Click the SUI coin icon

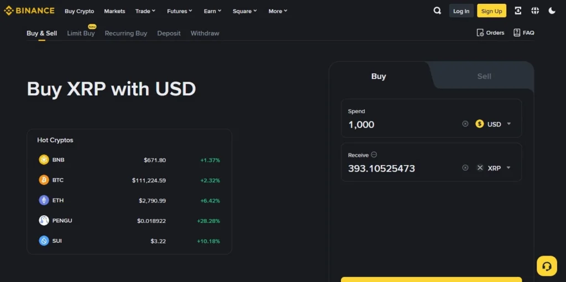[44, 241]
